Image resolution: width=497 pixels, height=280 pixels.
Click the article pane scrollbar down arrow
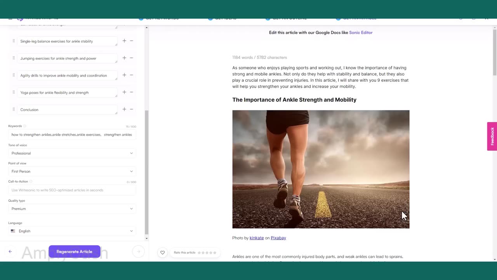tap(495, 259)
